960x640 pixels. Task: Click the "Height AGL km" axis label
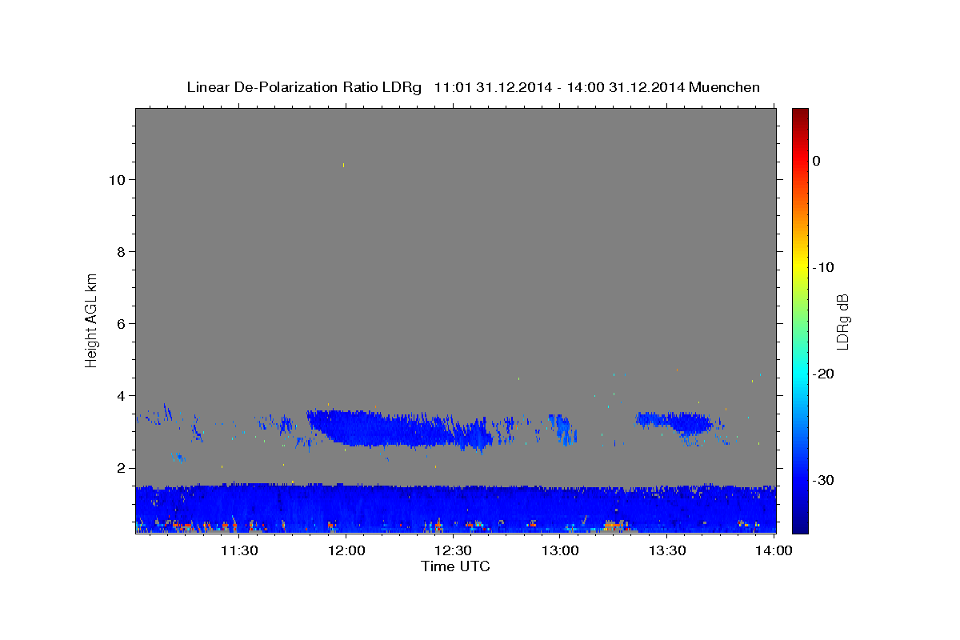(x=92, y=319)
